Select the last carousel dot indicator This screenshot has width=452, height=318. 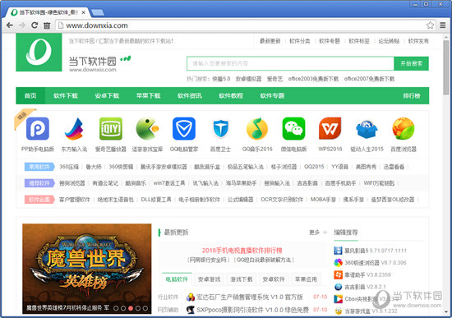(145, 308)
